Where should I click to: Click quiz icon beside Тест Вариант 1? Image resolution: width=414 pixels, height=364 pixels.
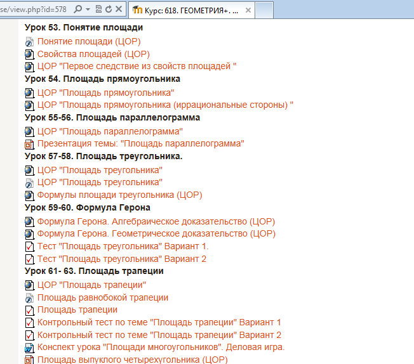[x=30, y=247]
